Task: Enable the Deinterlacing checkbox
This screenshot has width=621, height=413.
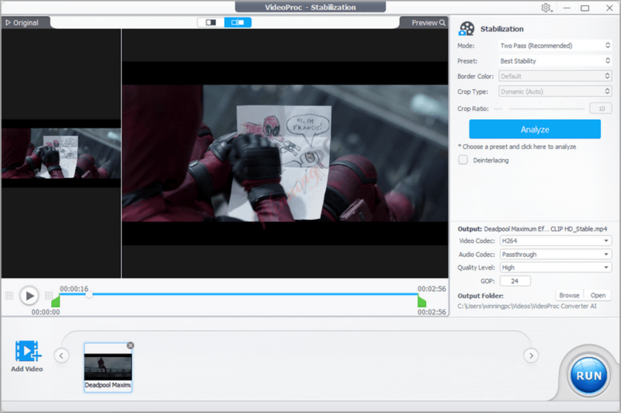Action: (463, 160)
